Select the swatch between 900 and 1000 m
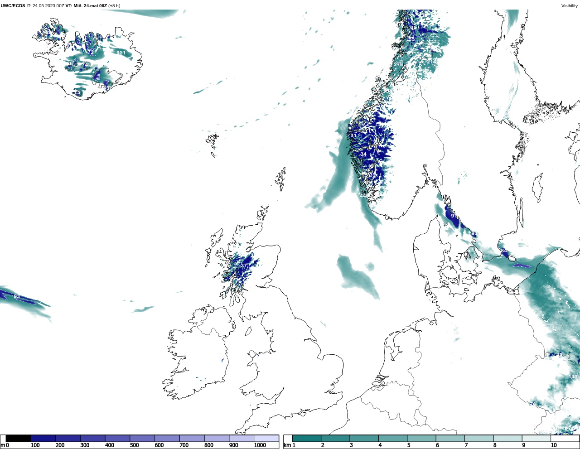This screenshot has width=580, height=449. [x=241, y=438]
